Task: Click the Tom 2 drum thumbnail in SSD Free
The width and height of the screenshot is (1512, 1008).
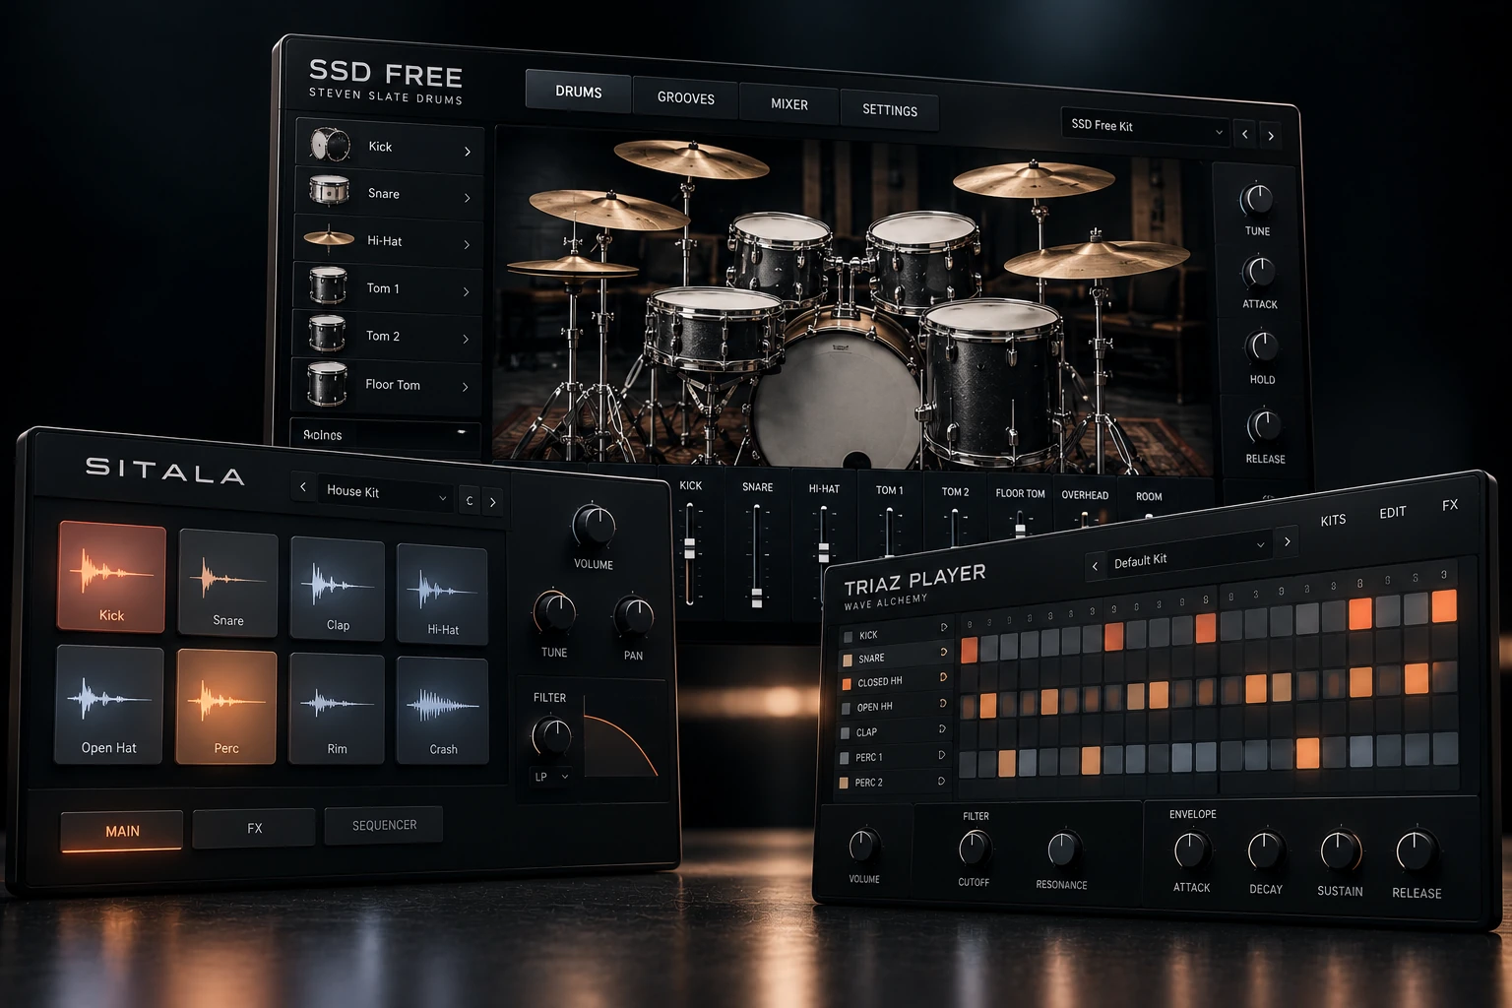Action: (327, 334)
